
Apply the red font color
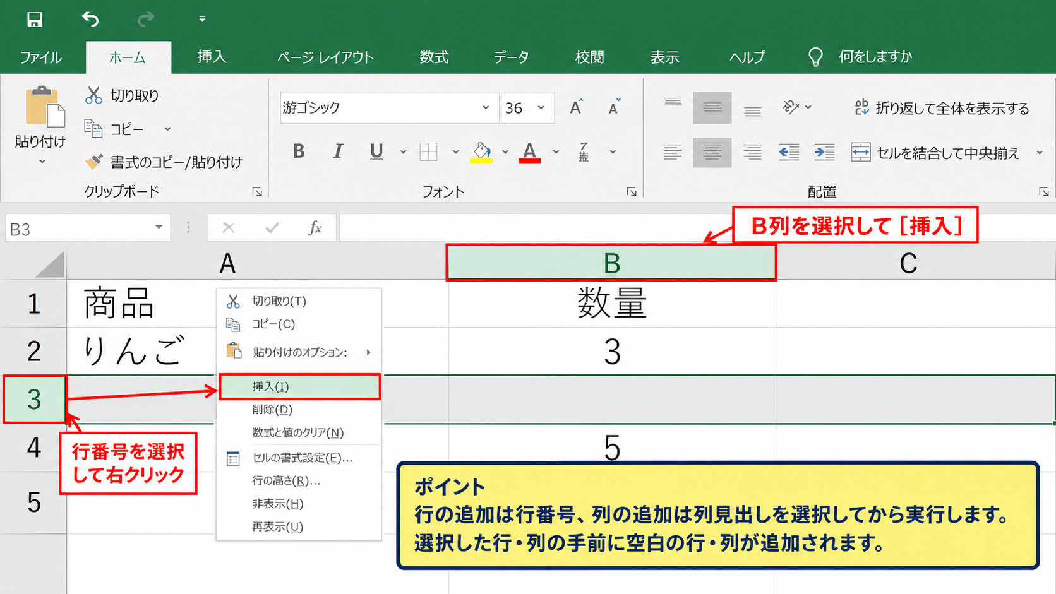[529, 152]
